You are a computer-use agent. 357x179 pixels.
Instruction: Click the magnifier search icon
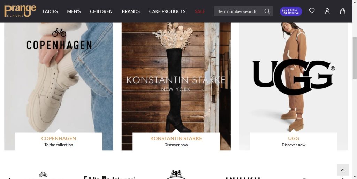[x=267, y=11]
